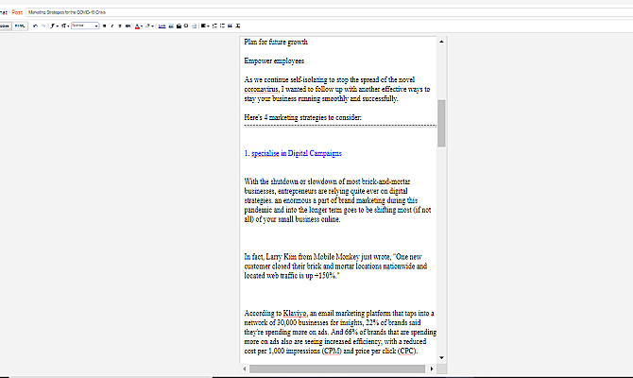
Task: Click the vertical scrollbar thumb
Action: click(x=441, y=123)
